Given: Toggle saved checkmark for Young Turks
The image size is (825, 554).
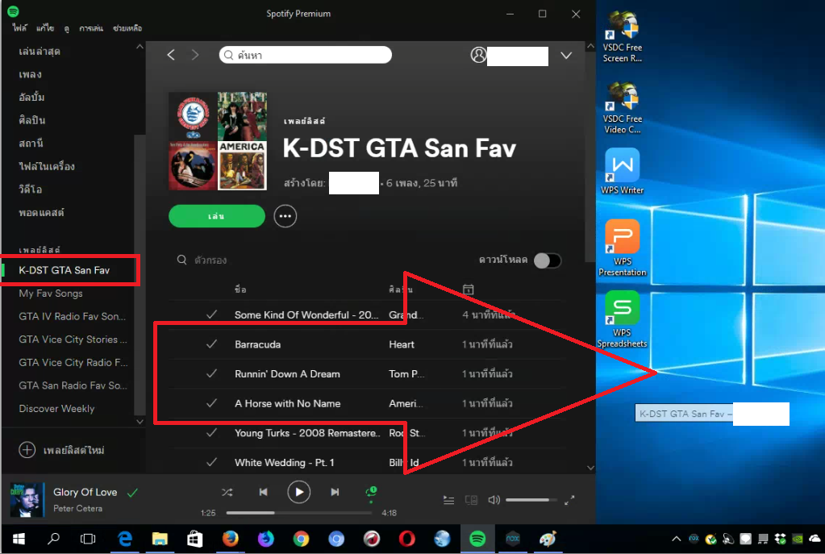Looking at the screenshot, I should click(212, 432).
